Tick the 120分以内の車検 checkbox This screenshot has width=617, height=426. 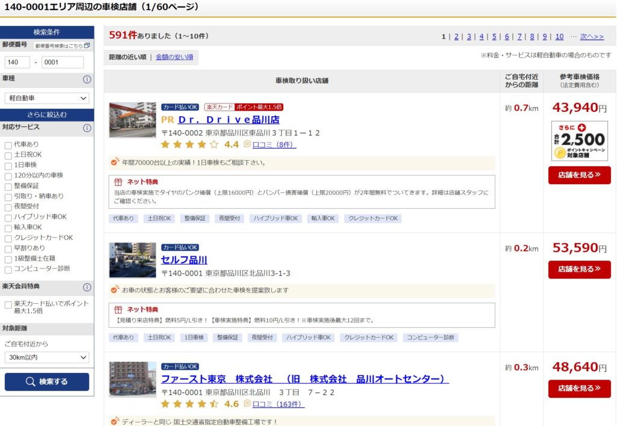point(8,176)
